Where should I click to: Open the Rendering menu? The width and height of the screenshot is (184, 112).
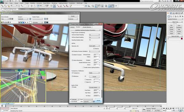coord(54,3)
